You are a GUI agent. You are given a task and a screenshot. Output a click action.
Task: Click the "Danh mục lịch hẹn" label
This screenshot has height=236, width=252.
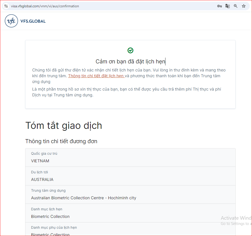[x=47, y=209]
